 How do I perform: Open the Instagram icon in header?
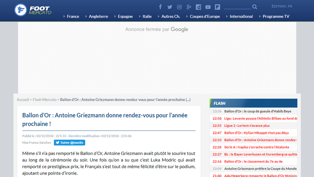click(x=179, y=7)
